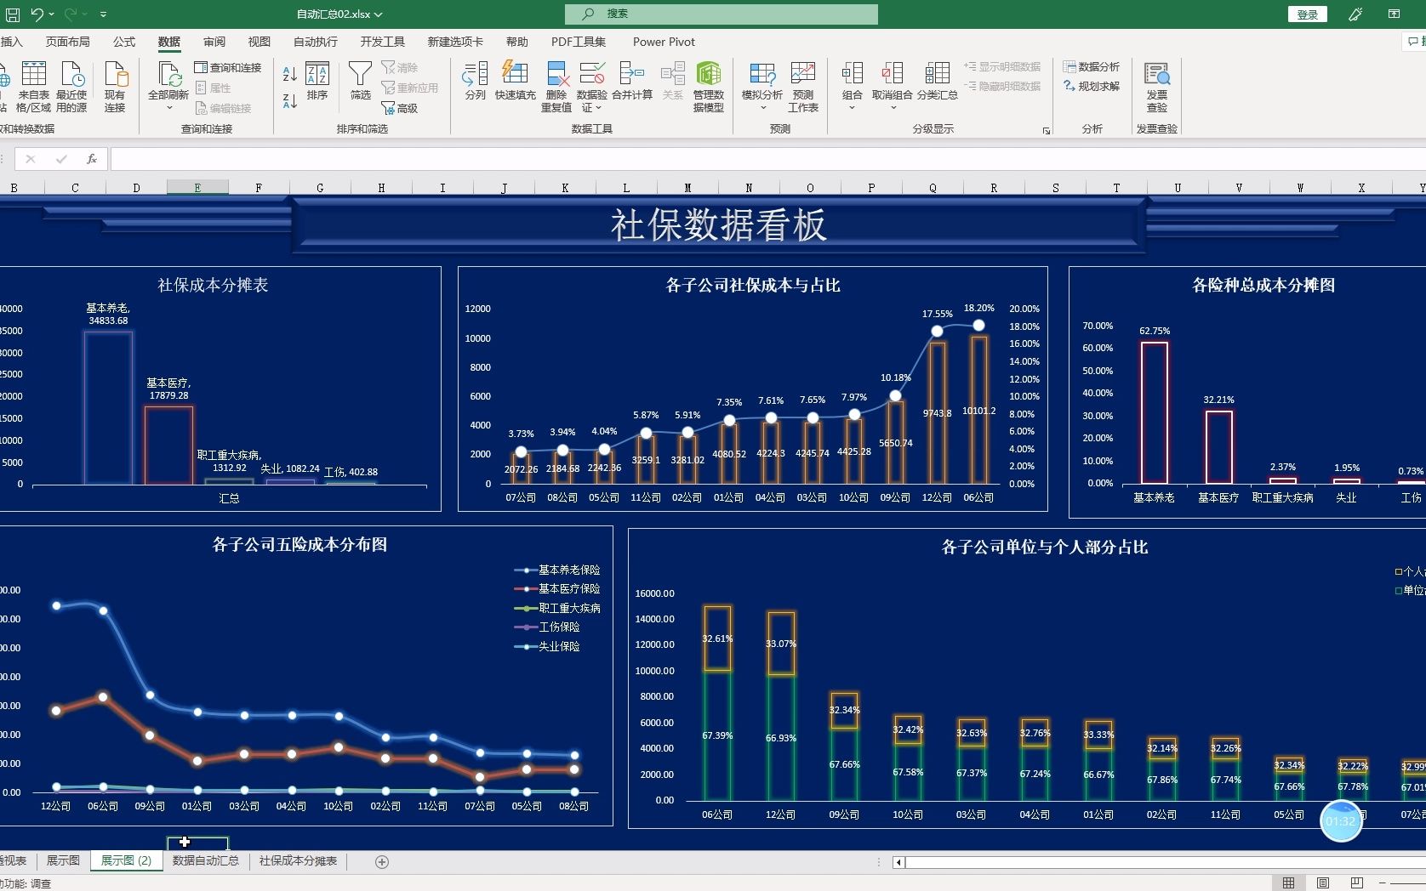Switch to the 页面布局 ribbon tab

click(x=68, y=42)
